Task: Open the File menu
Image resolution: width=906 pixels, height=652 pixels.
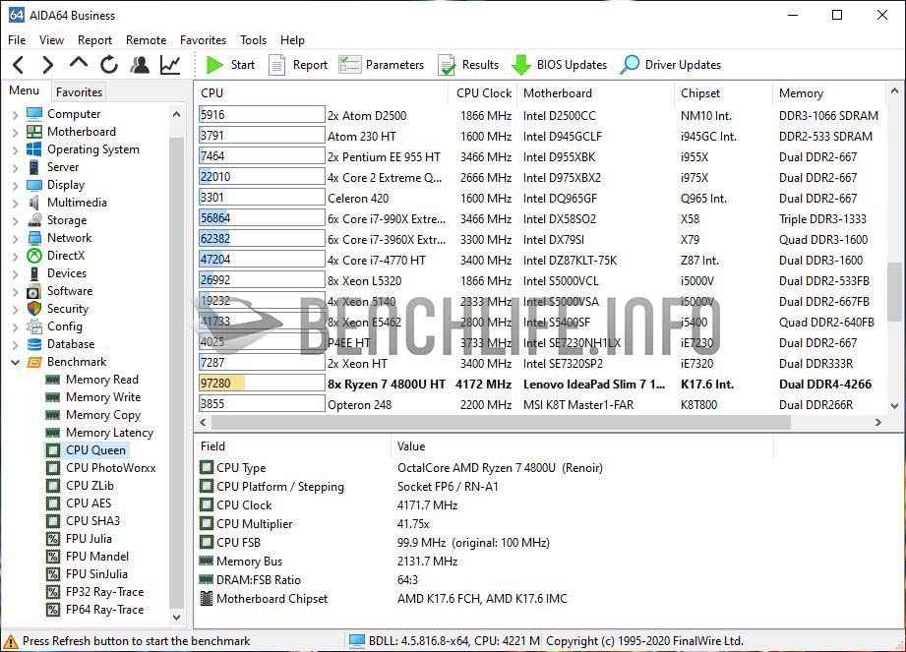Action: coord(17,40)
